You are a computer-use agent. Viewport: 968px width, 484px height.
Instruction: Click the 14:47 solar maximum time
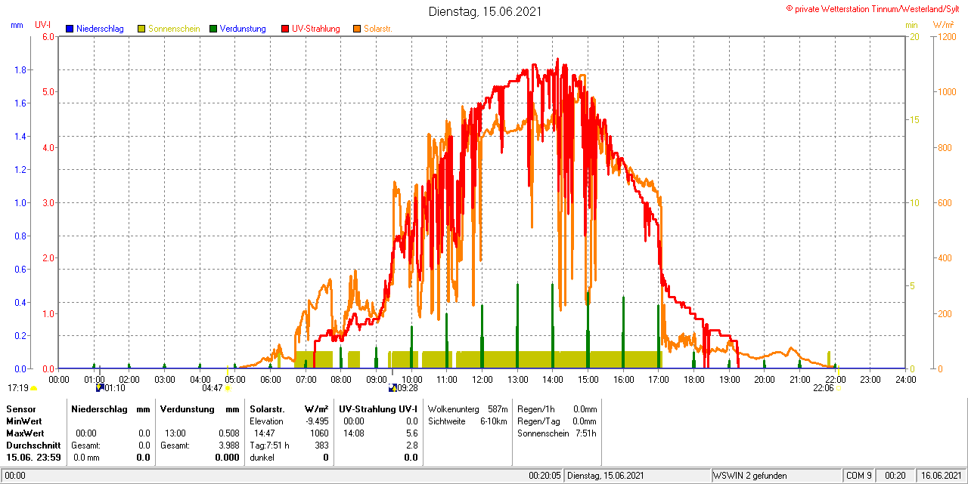[264, 433]
